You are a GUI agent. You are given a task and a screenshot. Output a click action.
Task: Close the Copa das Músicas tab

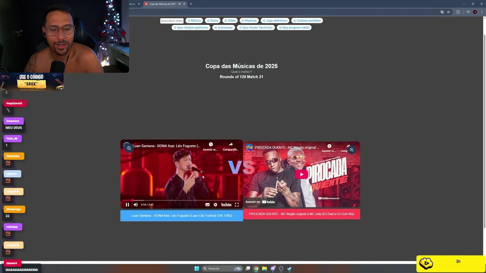click(184, 4)
